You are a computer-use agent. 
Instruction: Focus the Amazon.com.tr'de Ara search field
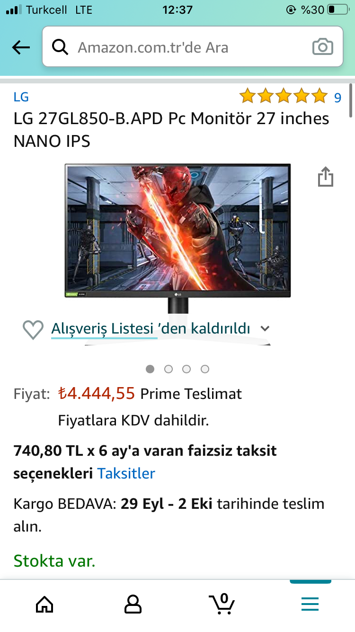click(193, 47)
